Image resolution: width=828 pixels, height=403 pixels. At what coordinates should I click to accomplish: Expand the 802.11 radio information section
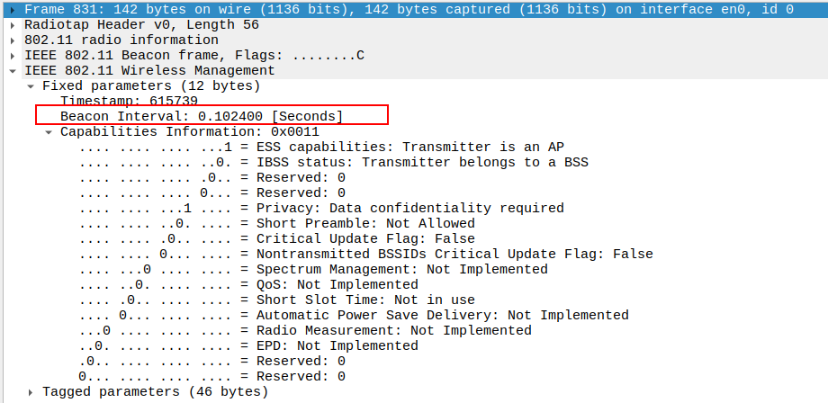click(x=13, y=40)
